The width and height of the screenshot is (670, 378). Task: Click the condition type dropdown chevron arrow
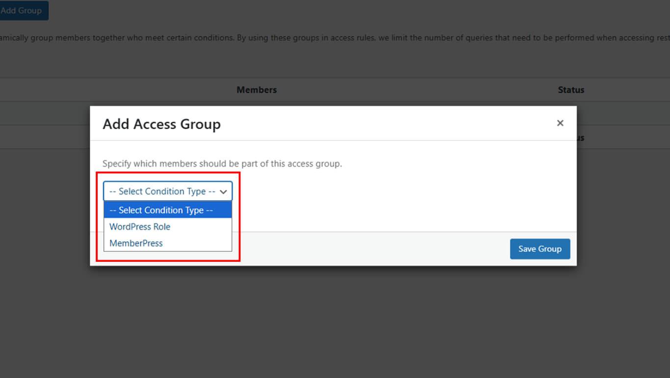click(x=223, y=192)
